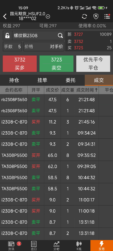Viewport: 113px width, 251px height.
Task: Open the list menu icon with red dot
Action: [107, 16]
